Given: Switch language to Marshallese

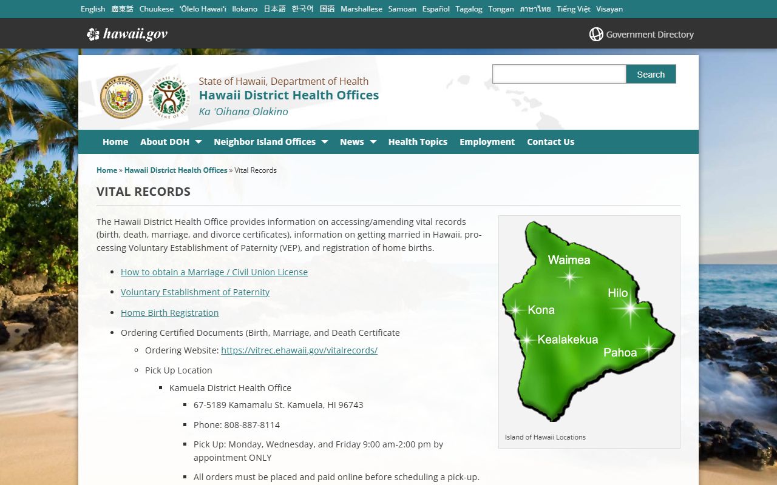Looking at the screenshot, I should pyautogui.click(x=362, y=9).
